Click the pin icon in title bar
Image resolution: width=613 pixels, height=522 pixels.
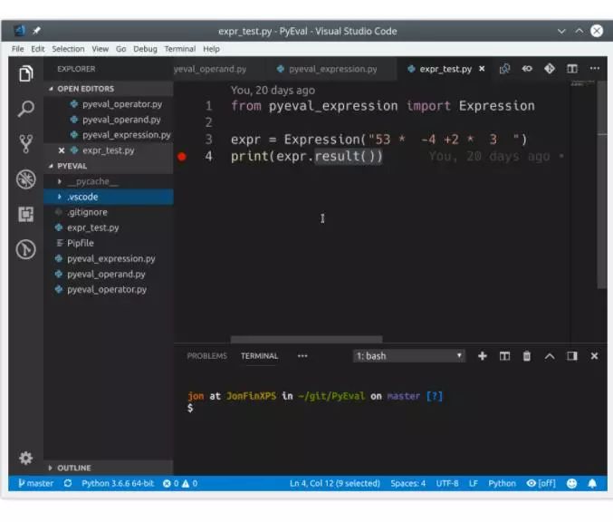(x=36, y=31)
